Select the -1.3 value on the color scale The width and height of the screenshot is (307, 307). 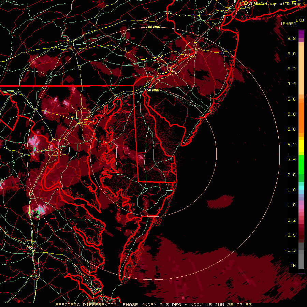[x=290, y=250]
